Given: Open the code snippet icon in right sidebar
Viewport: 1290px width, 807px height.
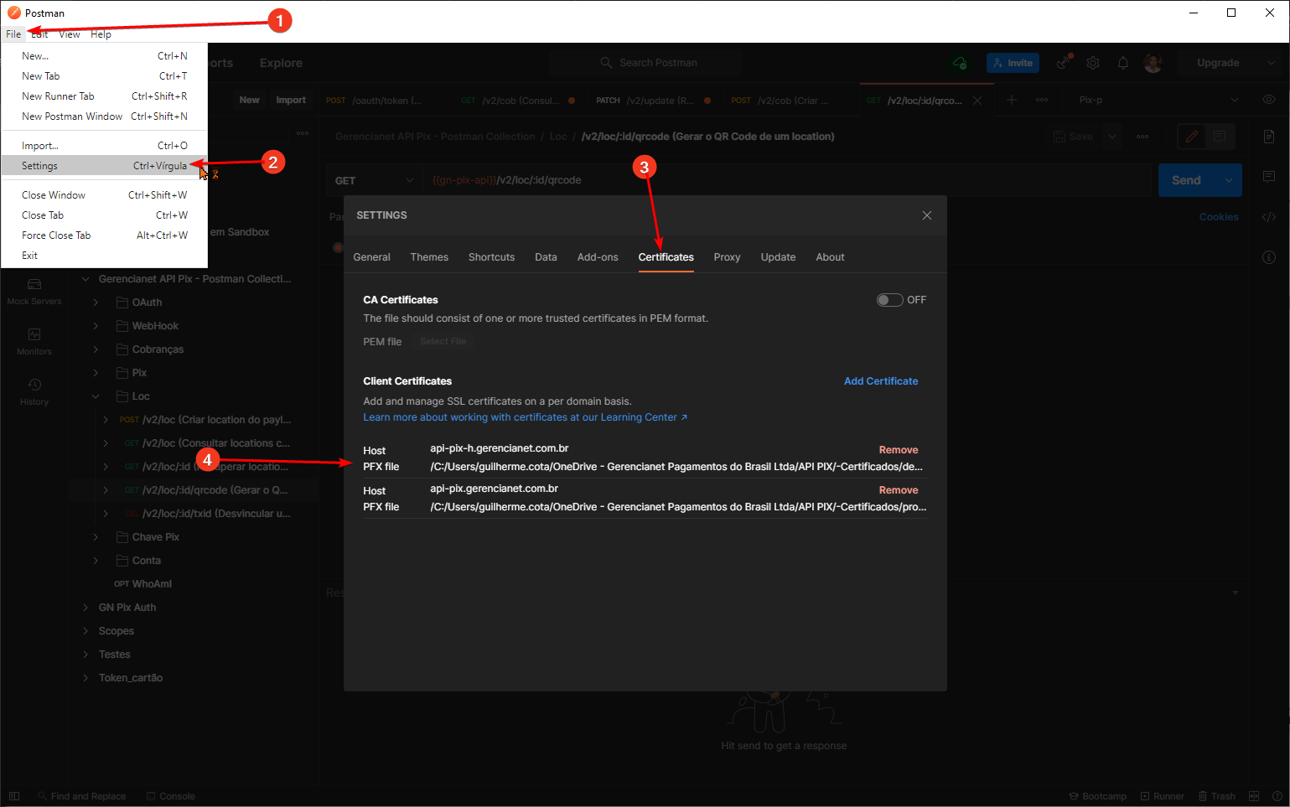Looking at the screenshot, I should [1268, 217].
